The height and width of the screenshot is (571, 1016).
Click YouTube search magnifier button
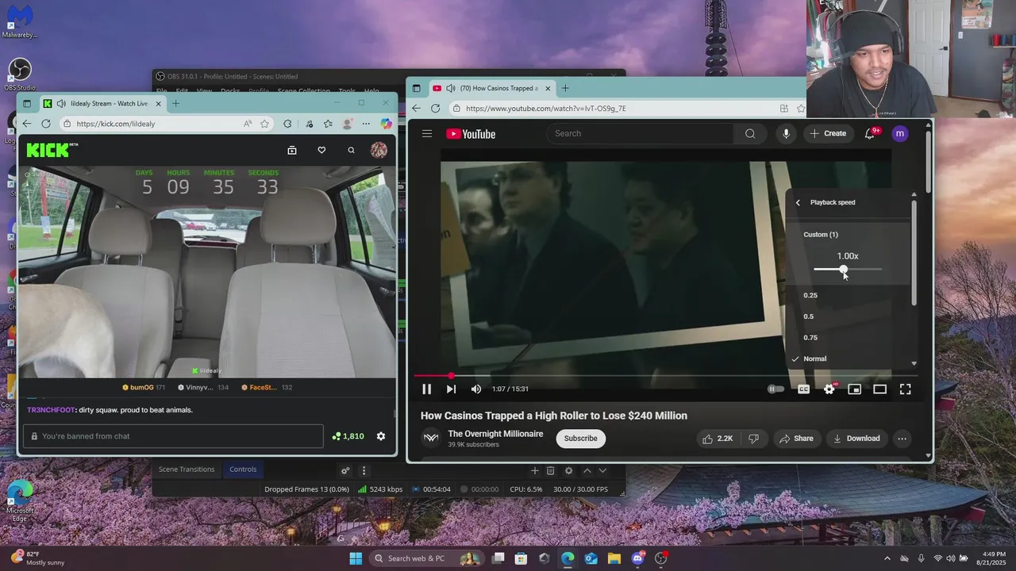(x=749, y=133)
